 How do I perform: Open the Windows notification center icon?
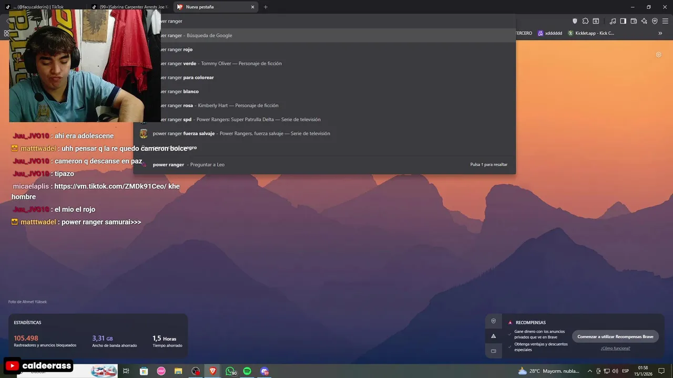[661, 371]
